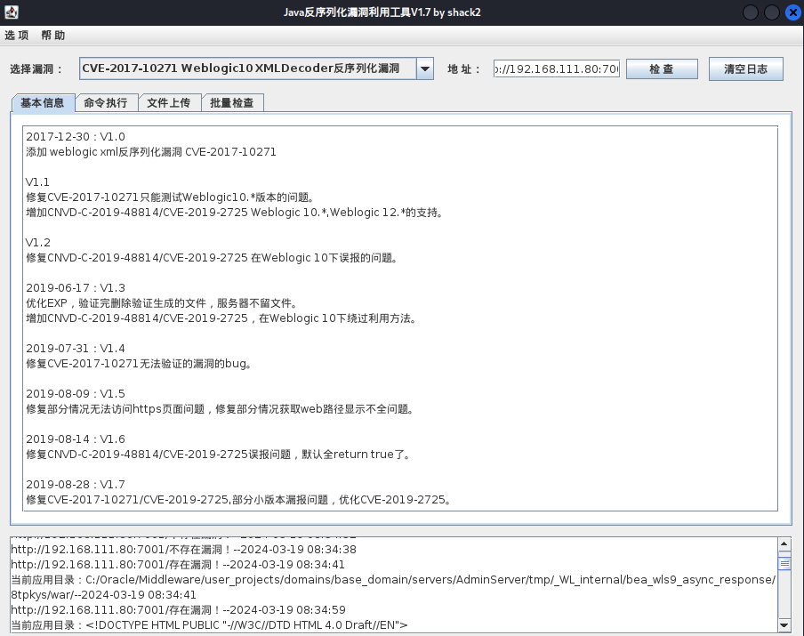Screen dimensions: 804x636
Task: Click the "2019-08-09 : V1.5" changelog line
Action: [76, 394]
